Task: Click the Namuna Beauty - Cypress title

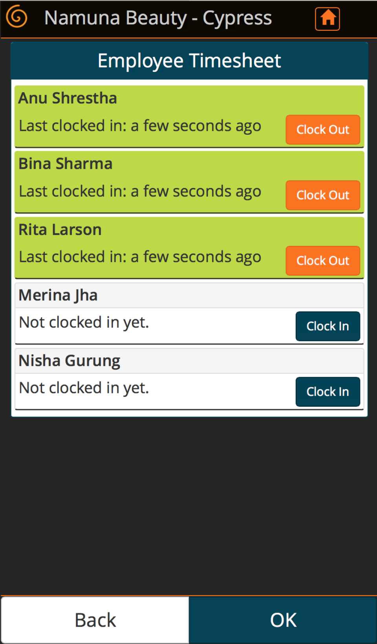Action: pyautogui.click(x=158, y=18)
